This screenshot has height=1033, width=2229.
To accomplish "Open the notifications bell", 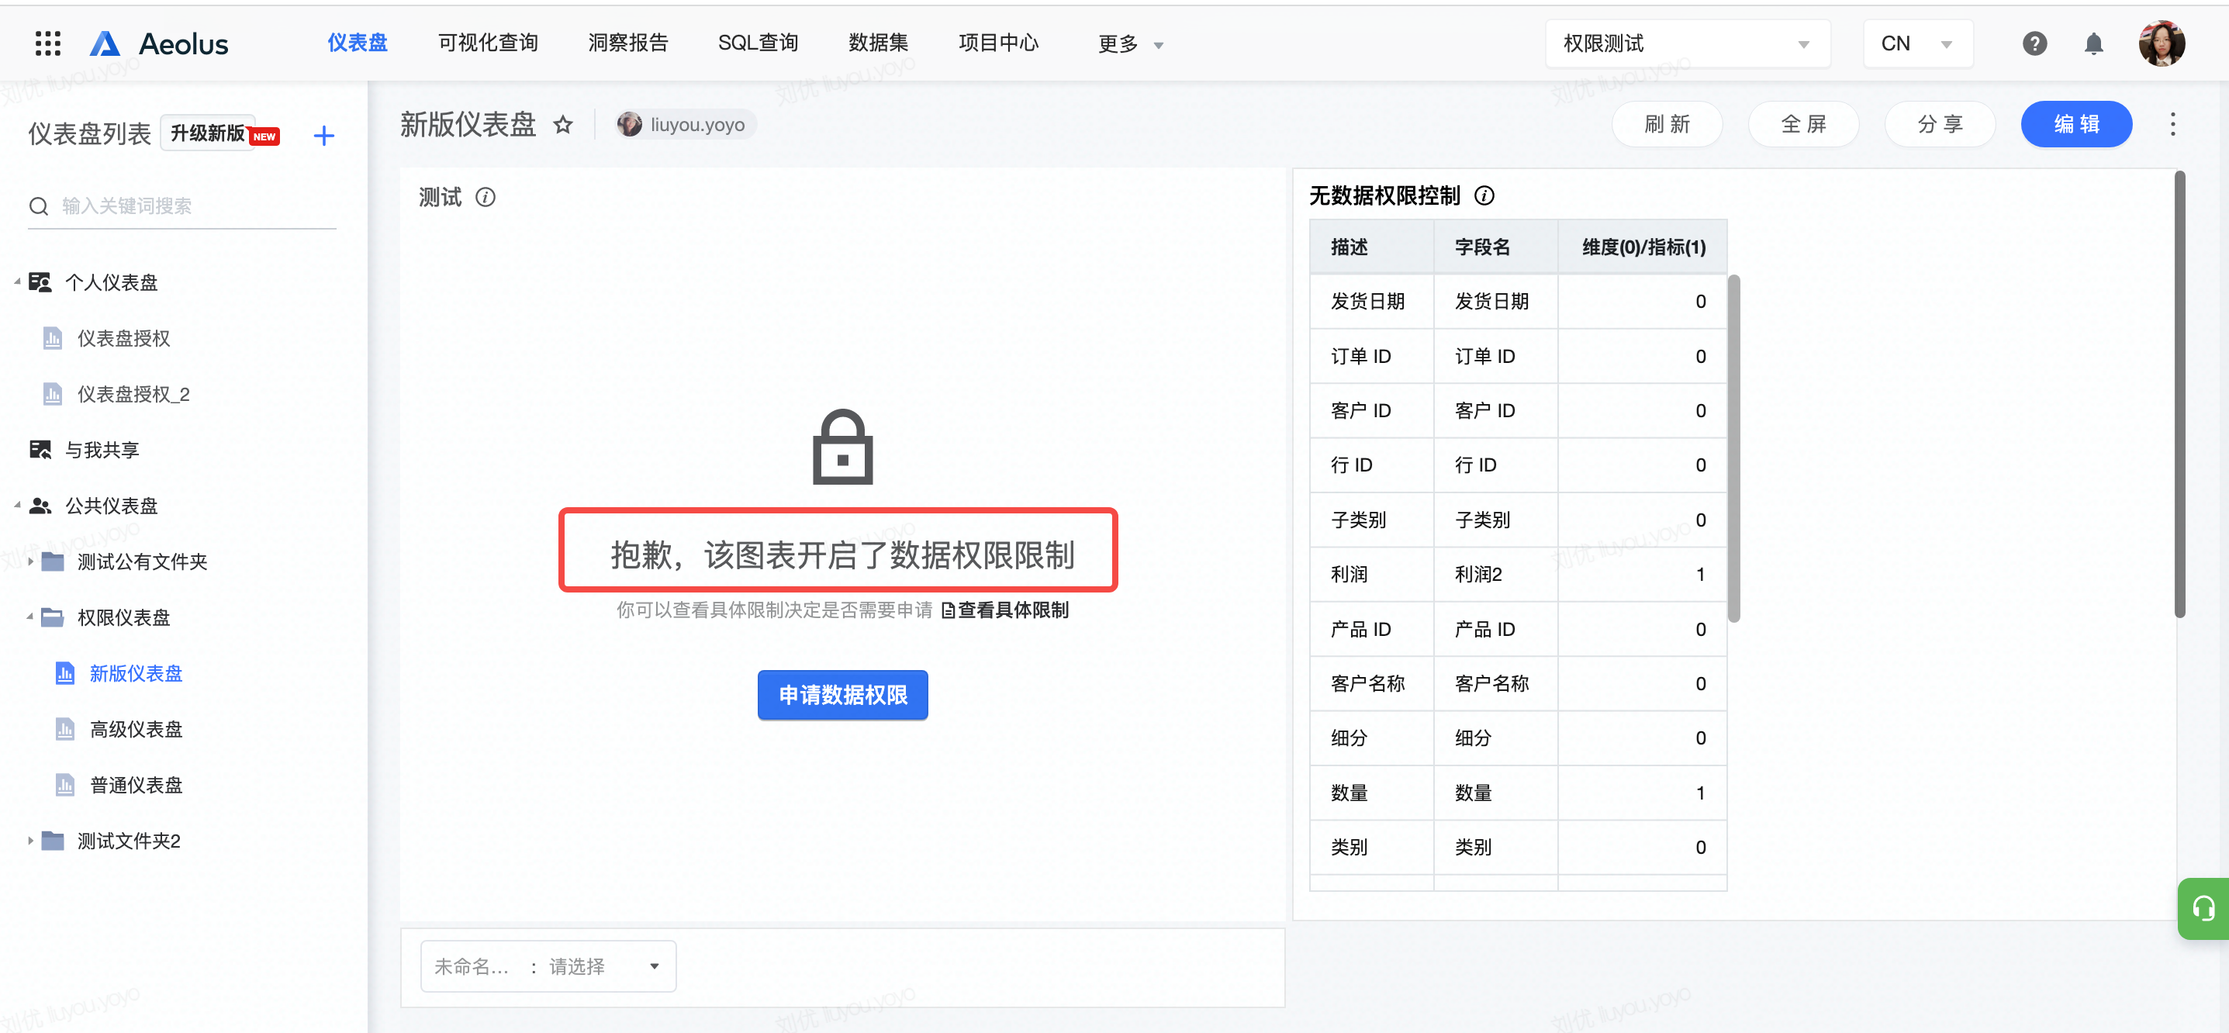I will point(2093,43).
